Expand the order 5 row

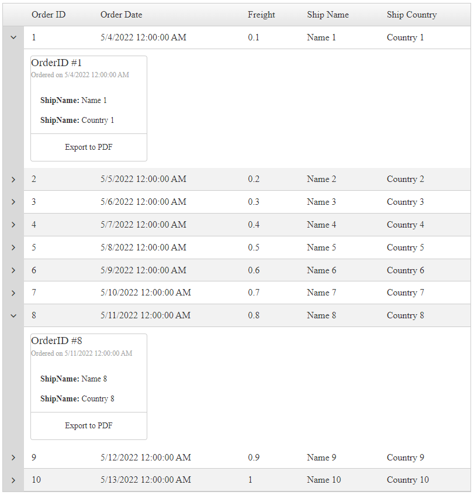pyautogui.click(x=13, y=247)
